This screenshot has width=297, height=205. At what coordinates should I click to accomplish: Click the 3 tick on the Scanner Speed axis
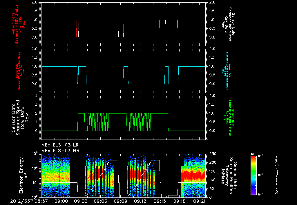[x=37, y=105]
